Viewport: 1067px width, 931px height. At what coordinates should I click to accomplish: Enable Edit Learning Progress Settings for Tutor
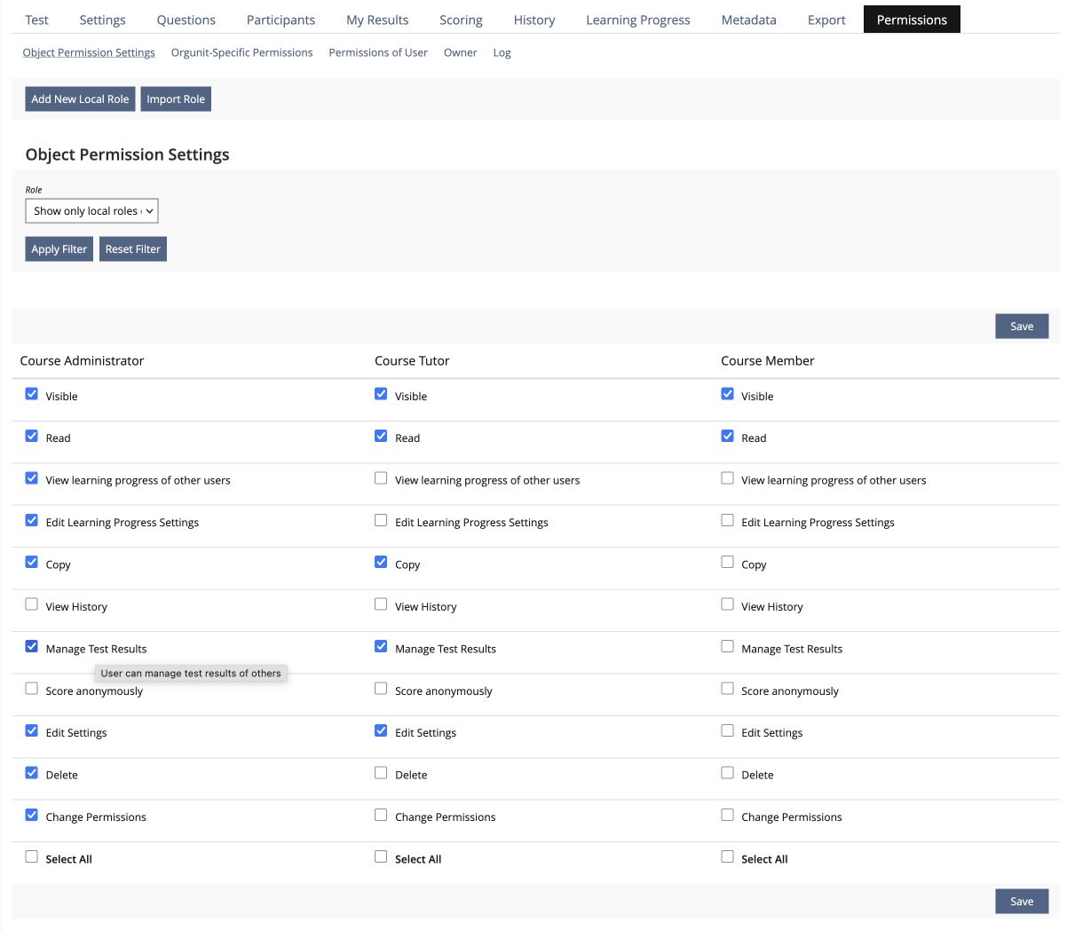(x=381, y=521)
